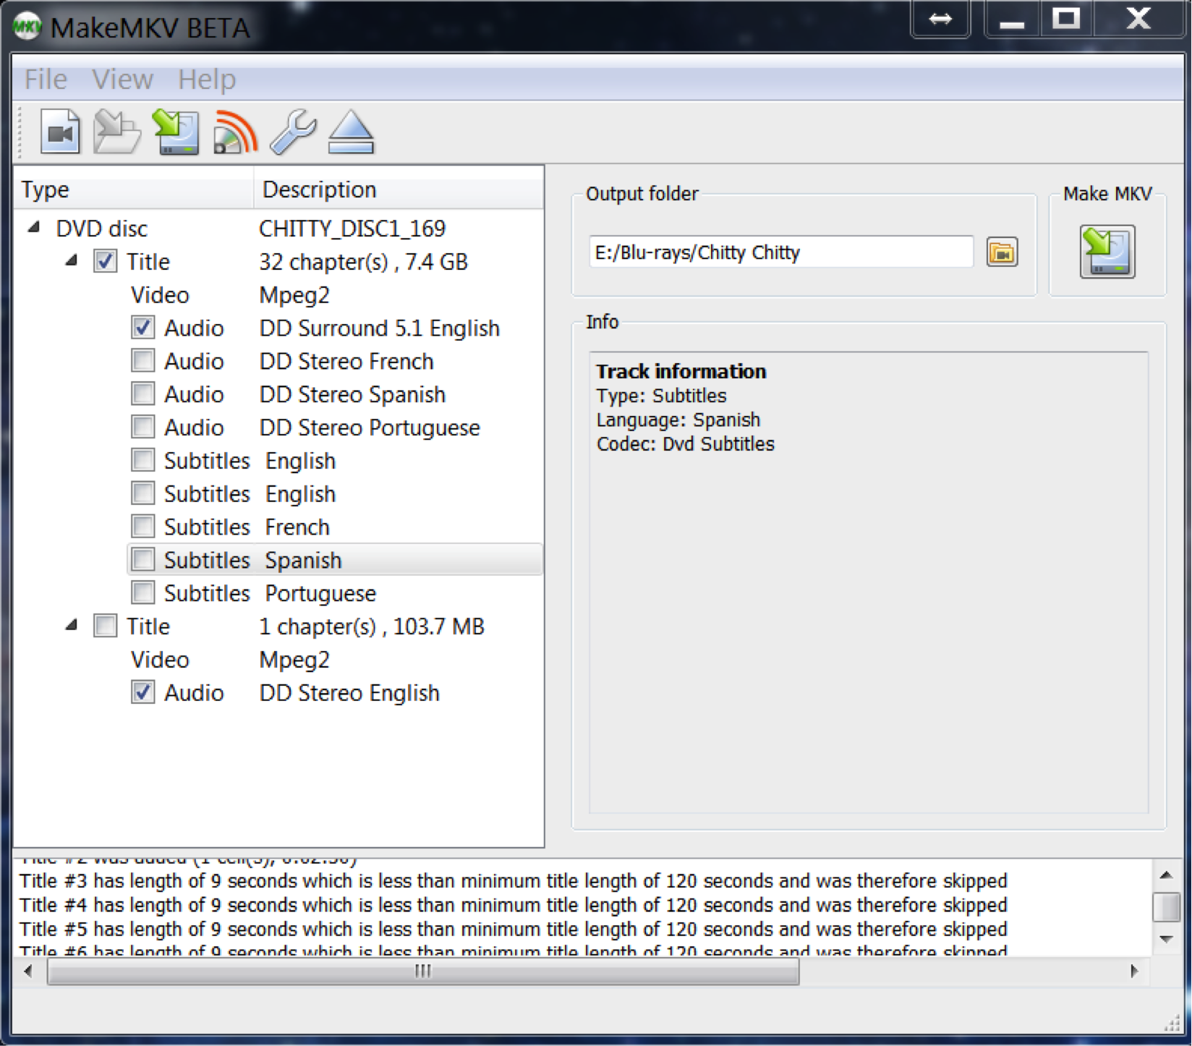Click the MakeMKV logo in the title bar
This screenshot has height=1046, width=1192.
pos(27,27)
